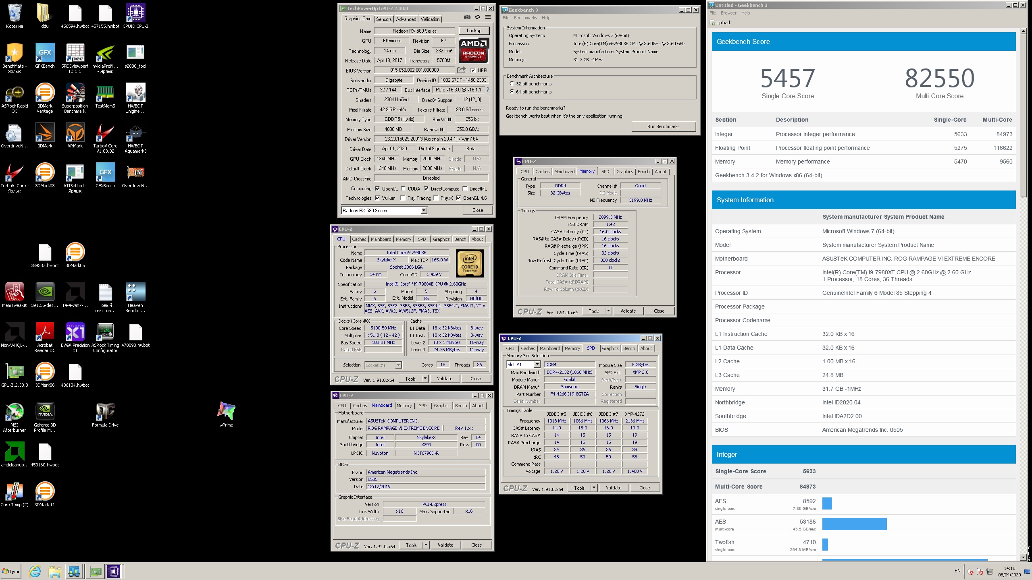Click the EN language indicator in tray
Image resolution: width=1032 pixels, height=580 pixels.
click(x=957, y=571)
